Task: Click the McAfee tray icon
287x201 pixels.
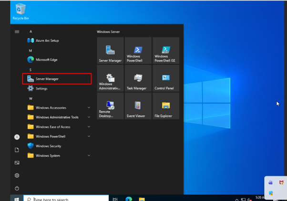Action: click(x=281, y=182)
